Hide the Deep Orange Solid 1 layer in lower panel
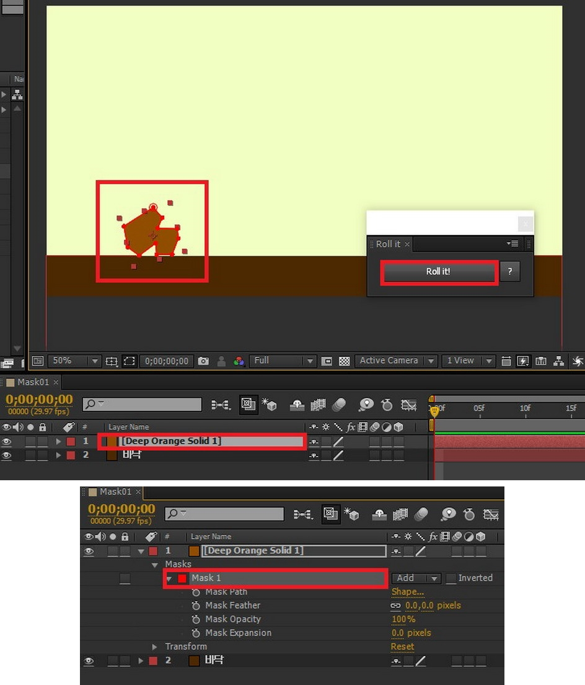585x685 pixels. 89,551
